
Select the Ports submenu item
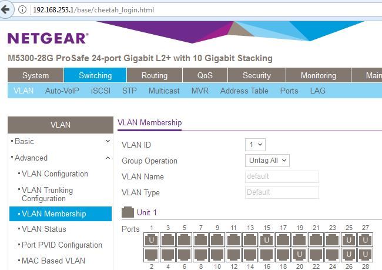289,91
